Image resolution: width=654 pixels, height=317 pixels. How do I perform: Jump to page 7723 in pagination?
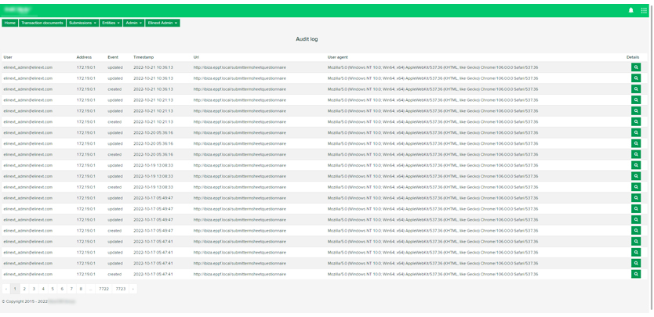121,289
